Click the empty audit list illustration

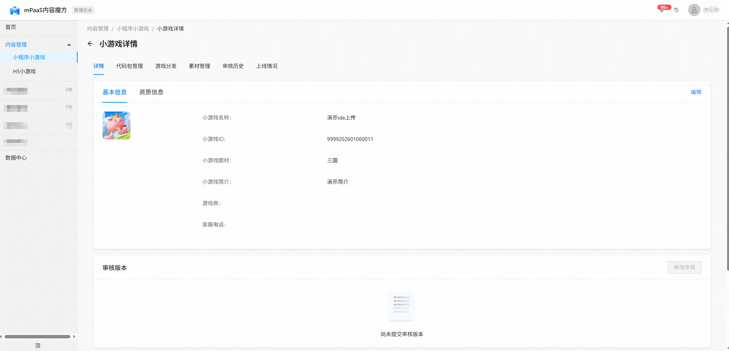(402, 306)
